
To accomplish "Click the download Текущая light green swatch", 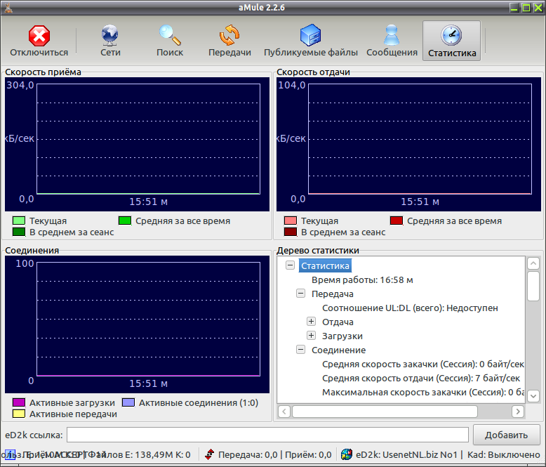I will [19, 221].
